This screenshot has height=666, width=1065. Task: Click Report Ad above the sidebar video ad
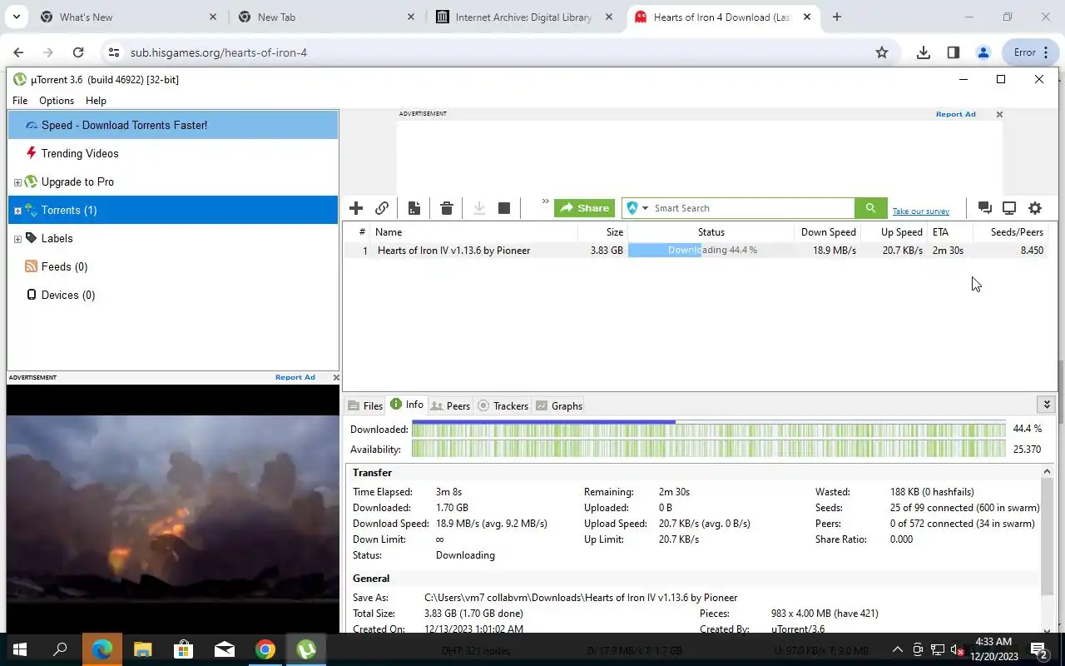tap(295, 377)
